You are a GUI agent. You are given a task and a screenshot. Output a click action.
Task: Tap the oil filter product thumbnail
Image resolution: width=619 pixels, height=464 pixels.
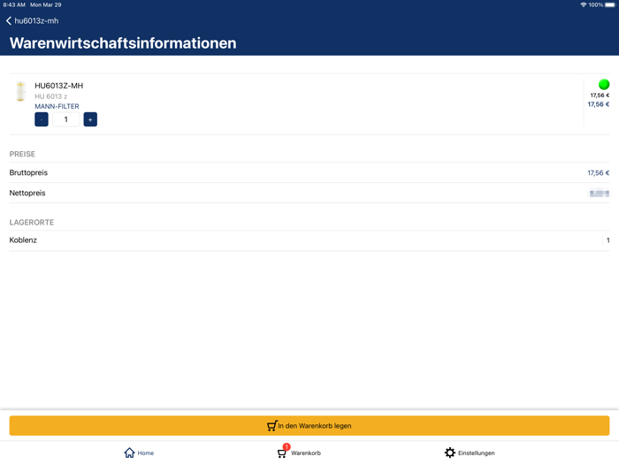(21, 91)
